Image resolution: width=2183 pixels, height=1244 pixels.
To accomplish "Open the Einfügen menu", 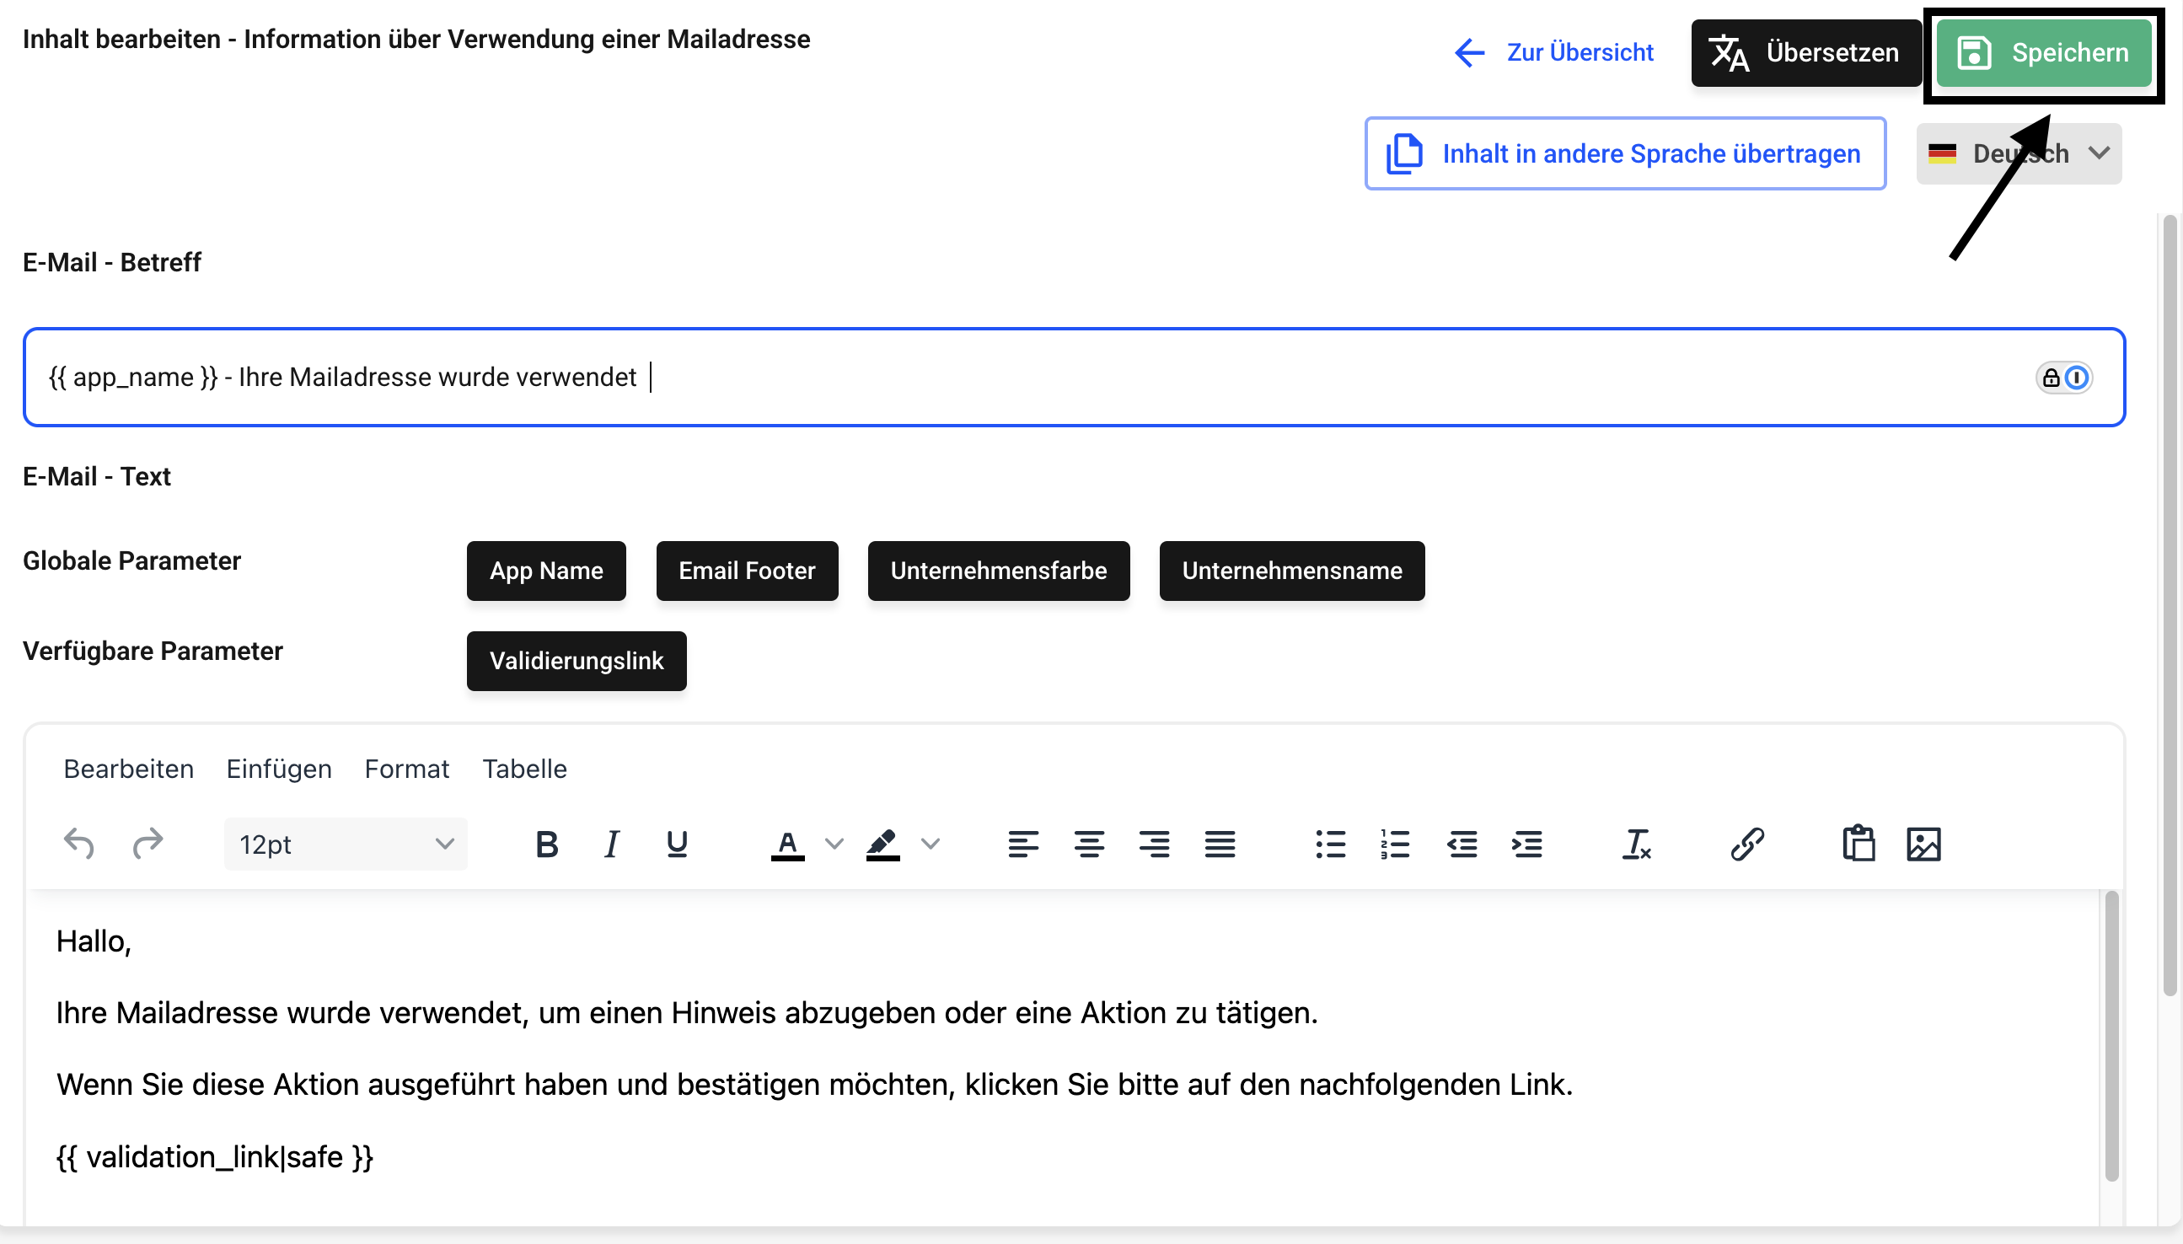I will pos(278,769).
